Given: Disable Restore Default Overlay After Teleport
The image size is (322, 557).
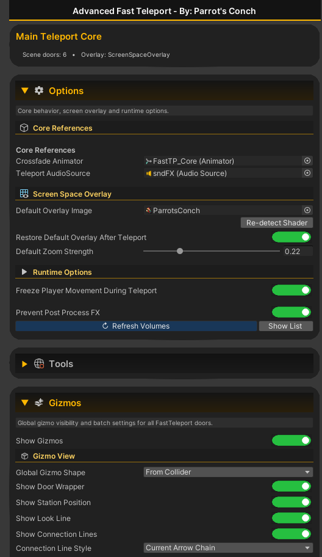Looking at the screenshot, I should 292,237.
